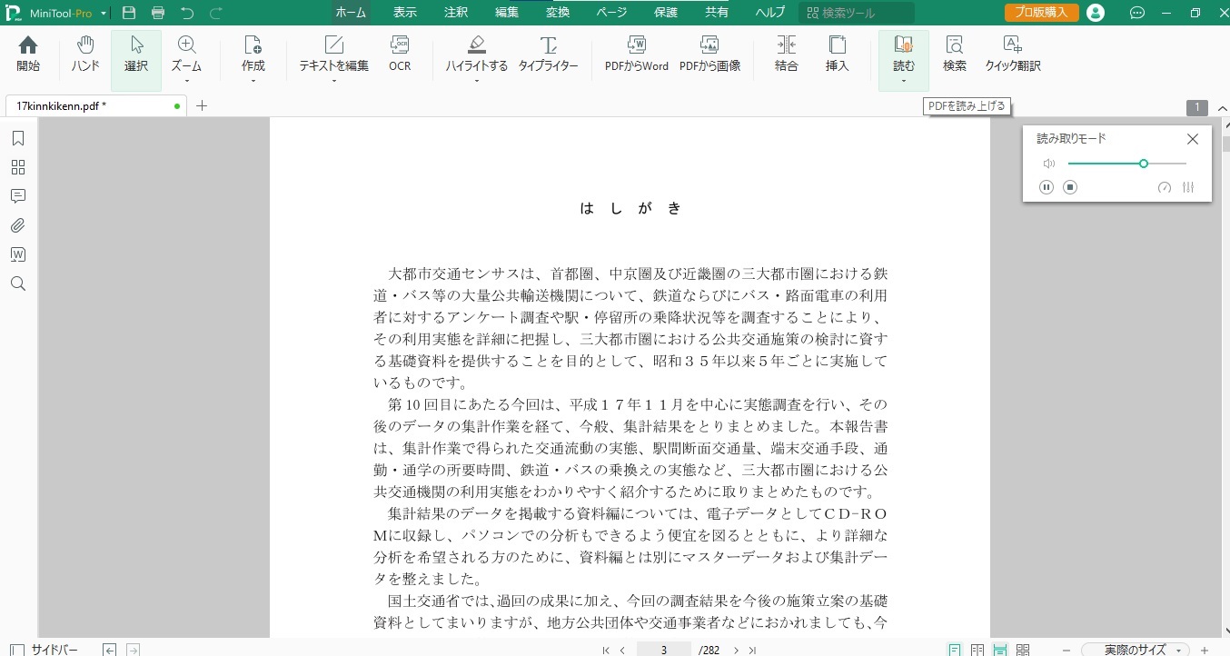Open the attachments paperclip panel
Screen dimensions: 1230x656
(17, 225)
